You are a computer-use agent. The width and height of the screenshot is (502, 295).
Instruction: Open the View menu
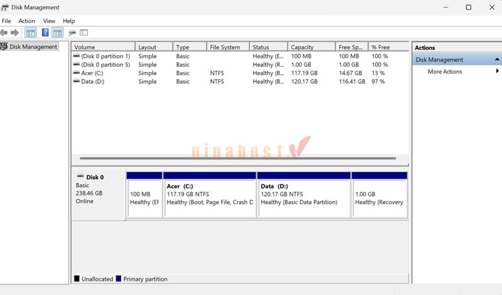tap(49, 21)
